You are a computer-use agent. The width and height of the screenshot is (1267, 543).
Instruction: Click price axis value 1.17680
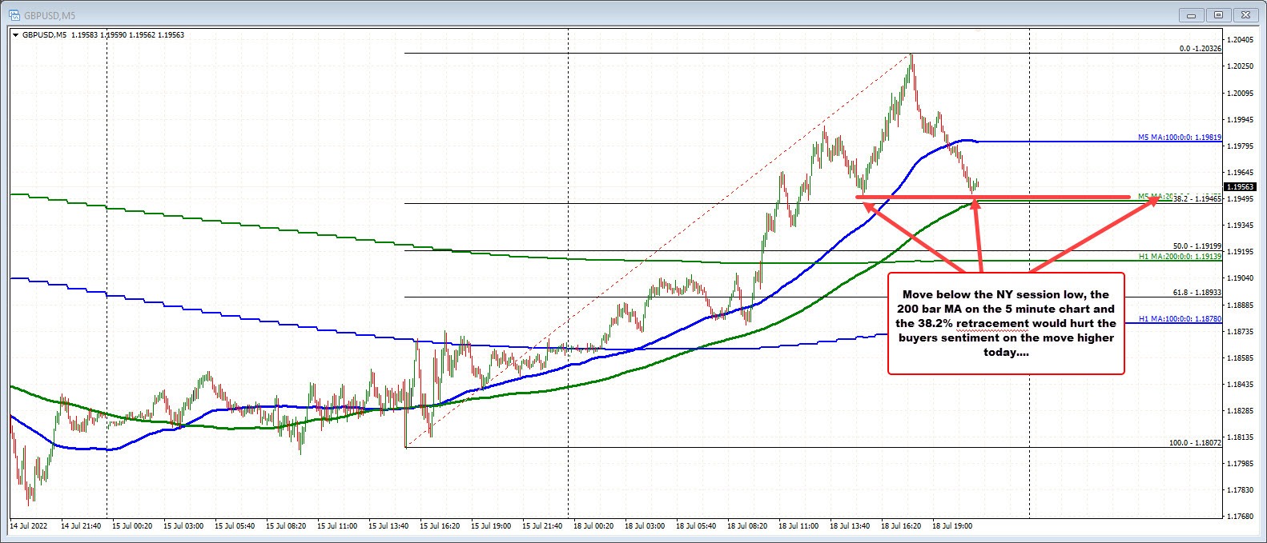pos(1242,517)
